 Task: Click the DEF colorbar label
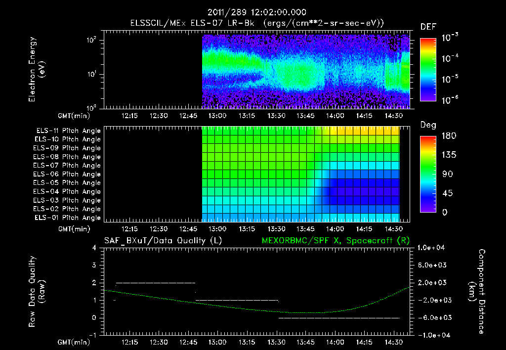coord(428,27)
